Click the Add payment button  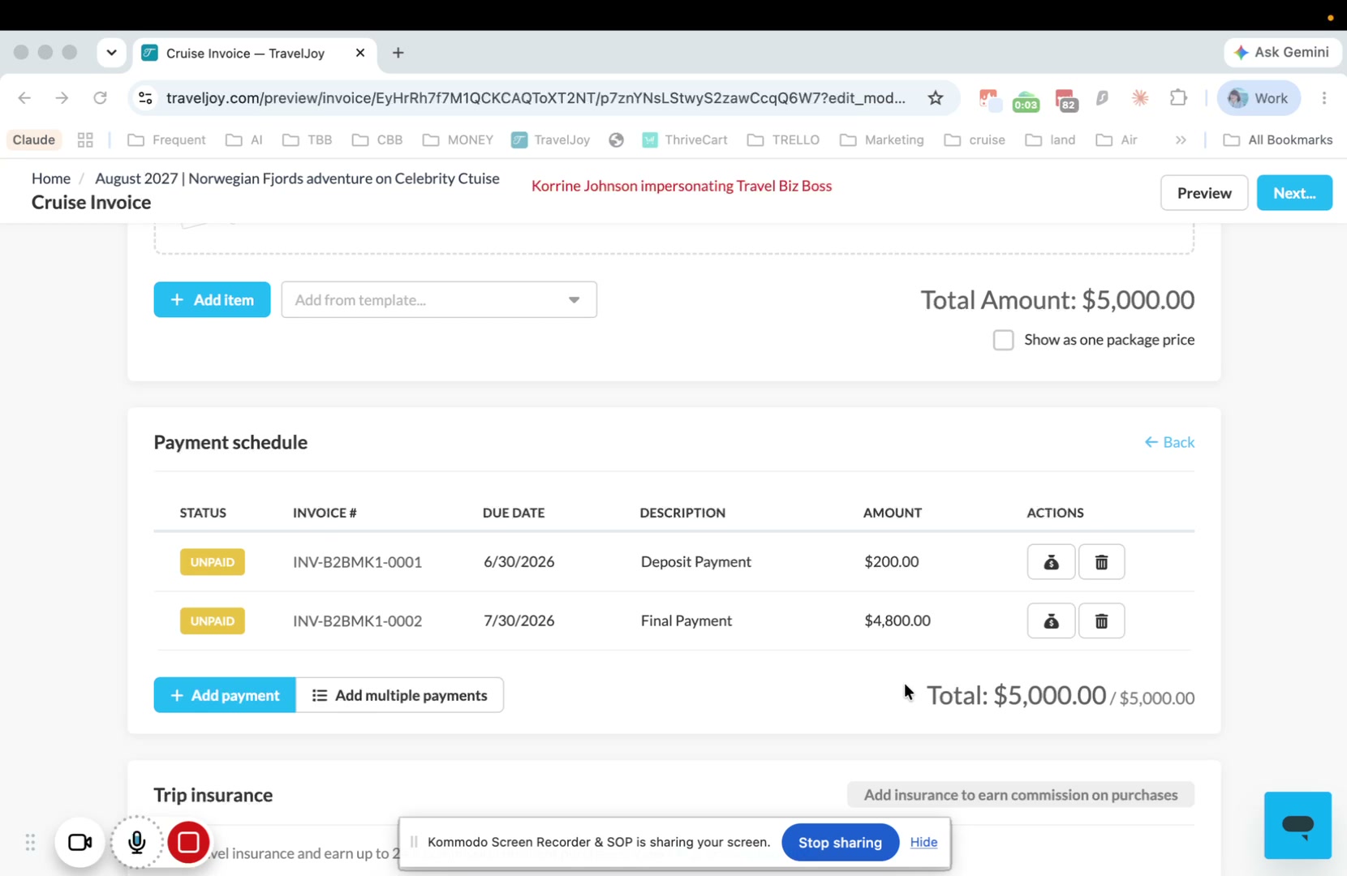225,695
